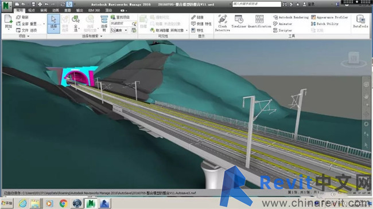Click the Refresh (刷新) icon

point(18,17)
